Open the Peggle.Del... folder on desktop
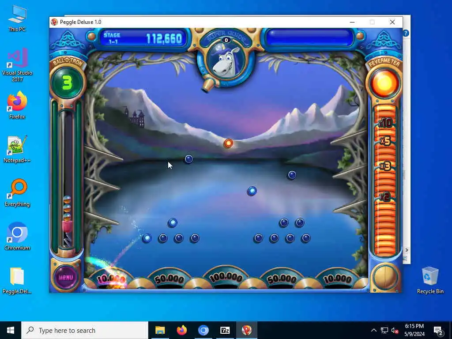 pyautogui.click(x=17, y=280)
